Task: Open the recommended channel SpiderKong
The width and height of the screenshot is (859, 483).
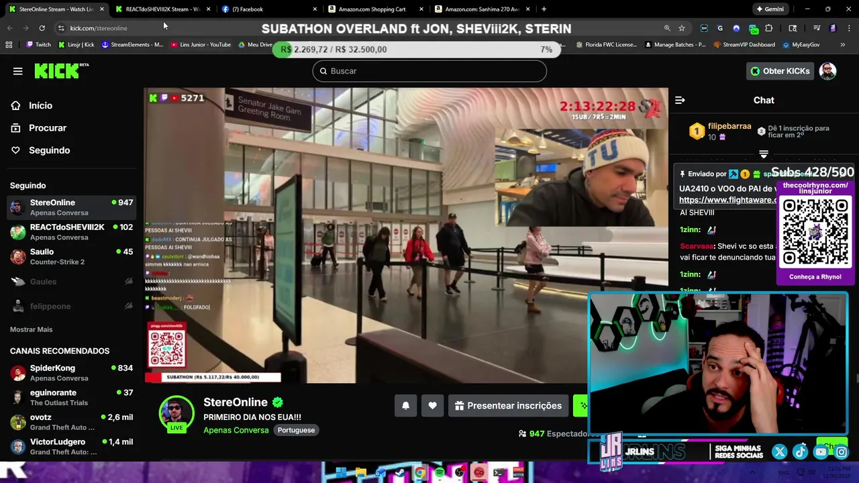Action: [x=71, y=373]
